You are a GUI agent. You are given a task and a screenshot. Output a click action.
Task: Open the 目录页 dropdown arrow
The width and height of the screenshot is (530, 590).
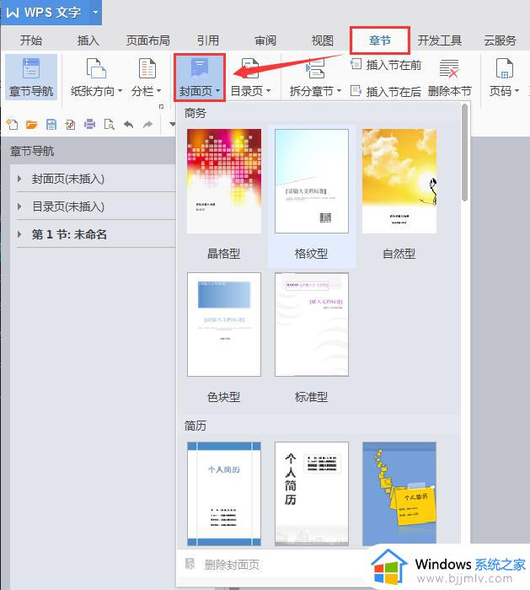269,91
